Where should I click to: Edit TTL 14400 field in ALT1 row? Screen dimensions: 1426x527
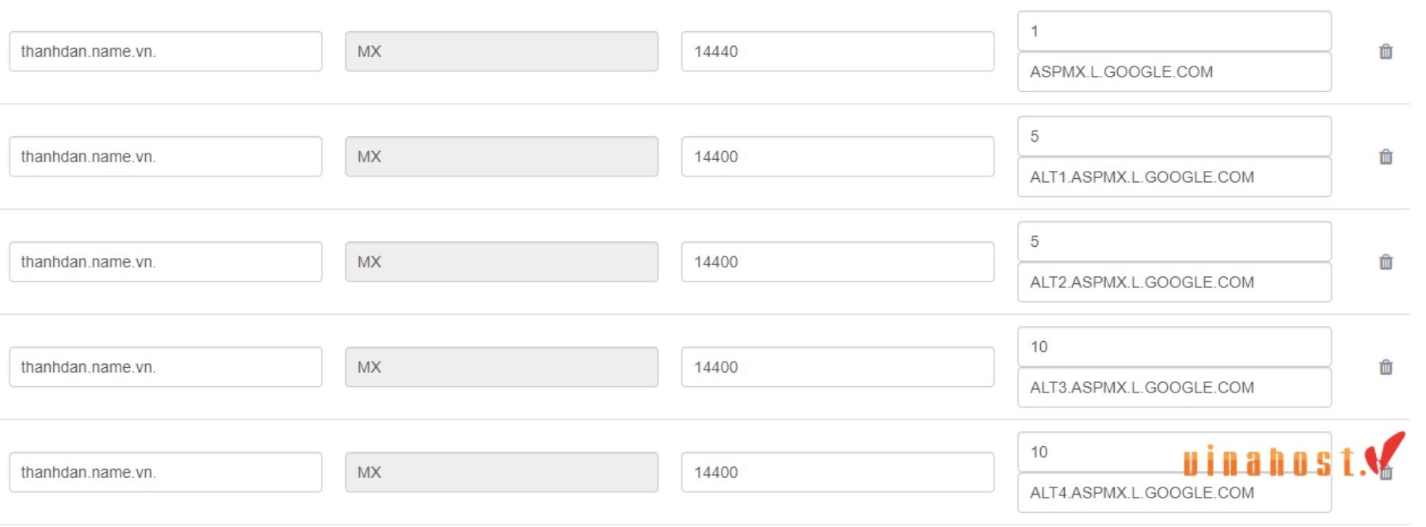click(837, 157)
